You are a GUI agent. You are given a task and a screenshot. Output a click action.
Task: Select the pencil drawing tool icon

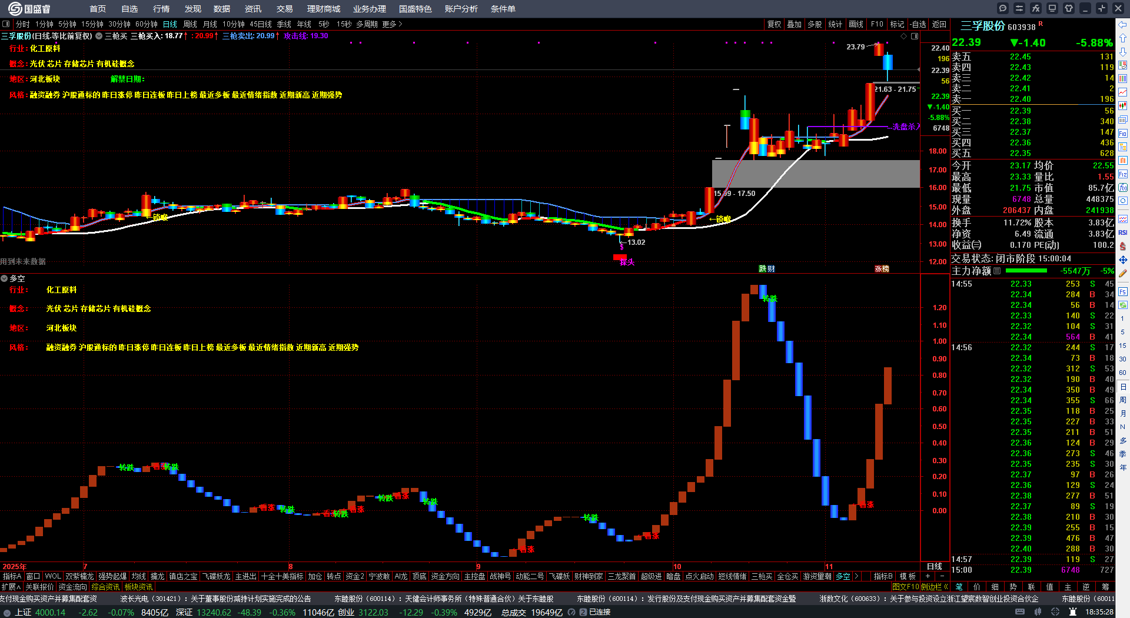click(x=1123, y=274)
